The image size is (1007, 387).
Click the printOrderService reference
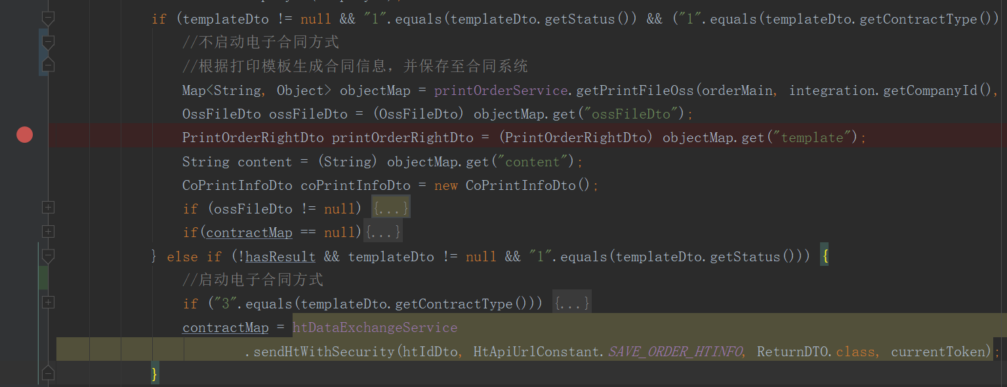(501, 90)
